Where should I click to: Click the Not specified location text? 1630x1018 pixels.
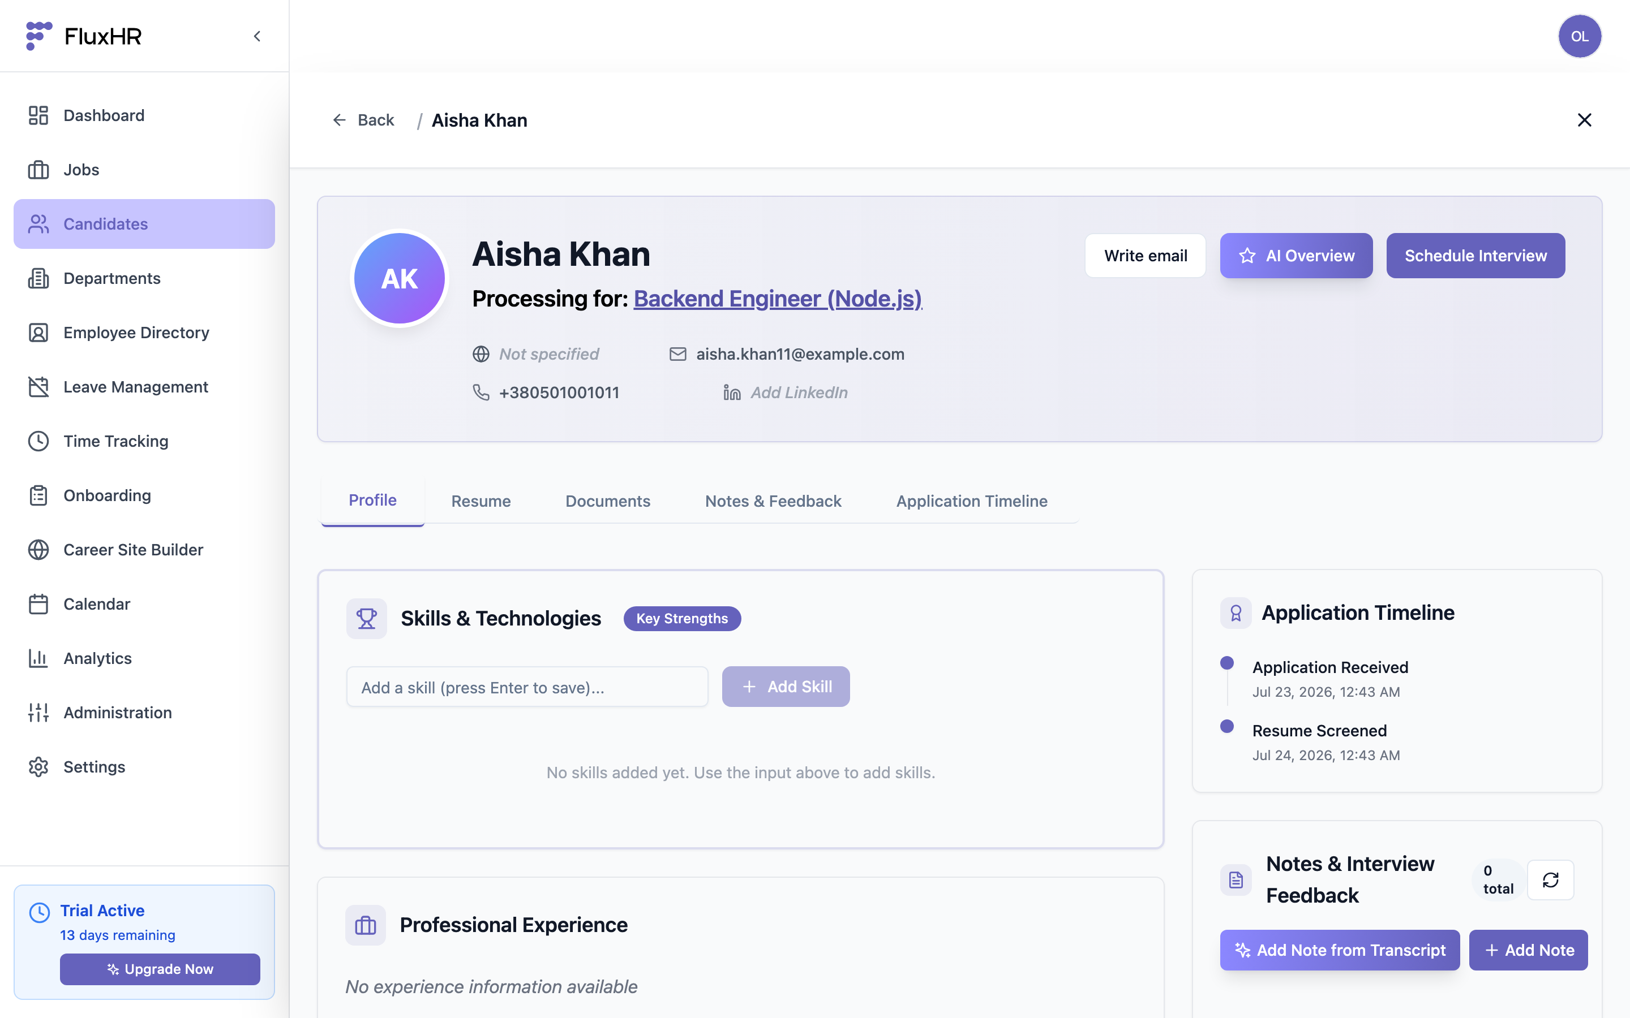click(548, 354)
